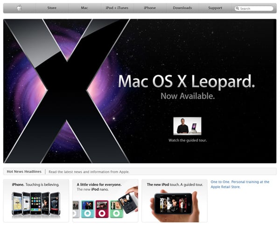The image size is (280, 227).
Task: Click The new iPod nano text
Action: click(93, 189)
